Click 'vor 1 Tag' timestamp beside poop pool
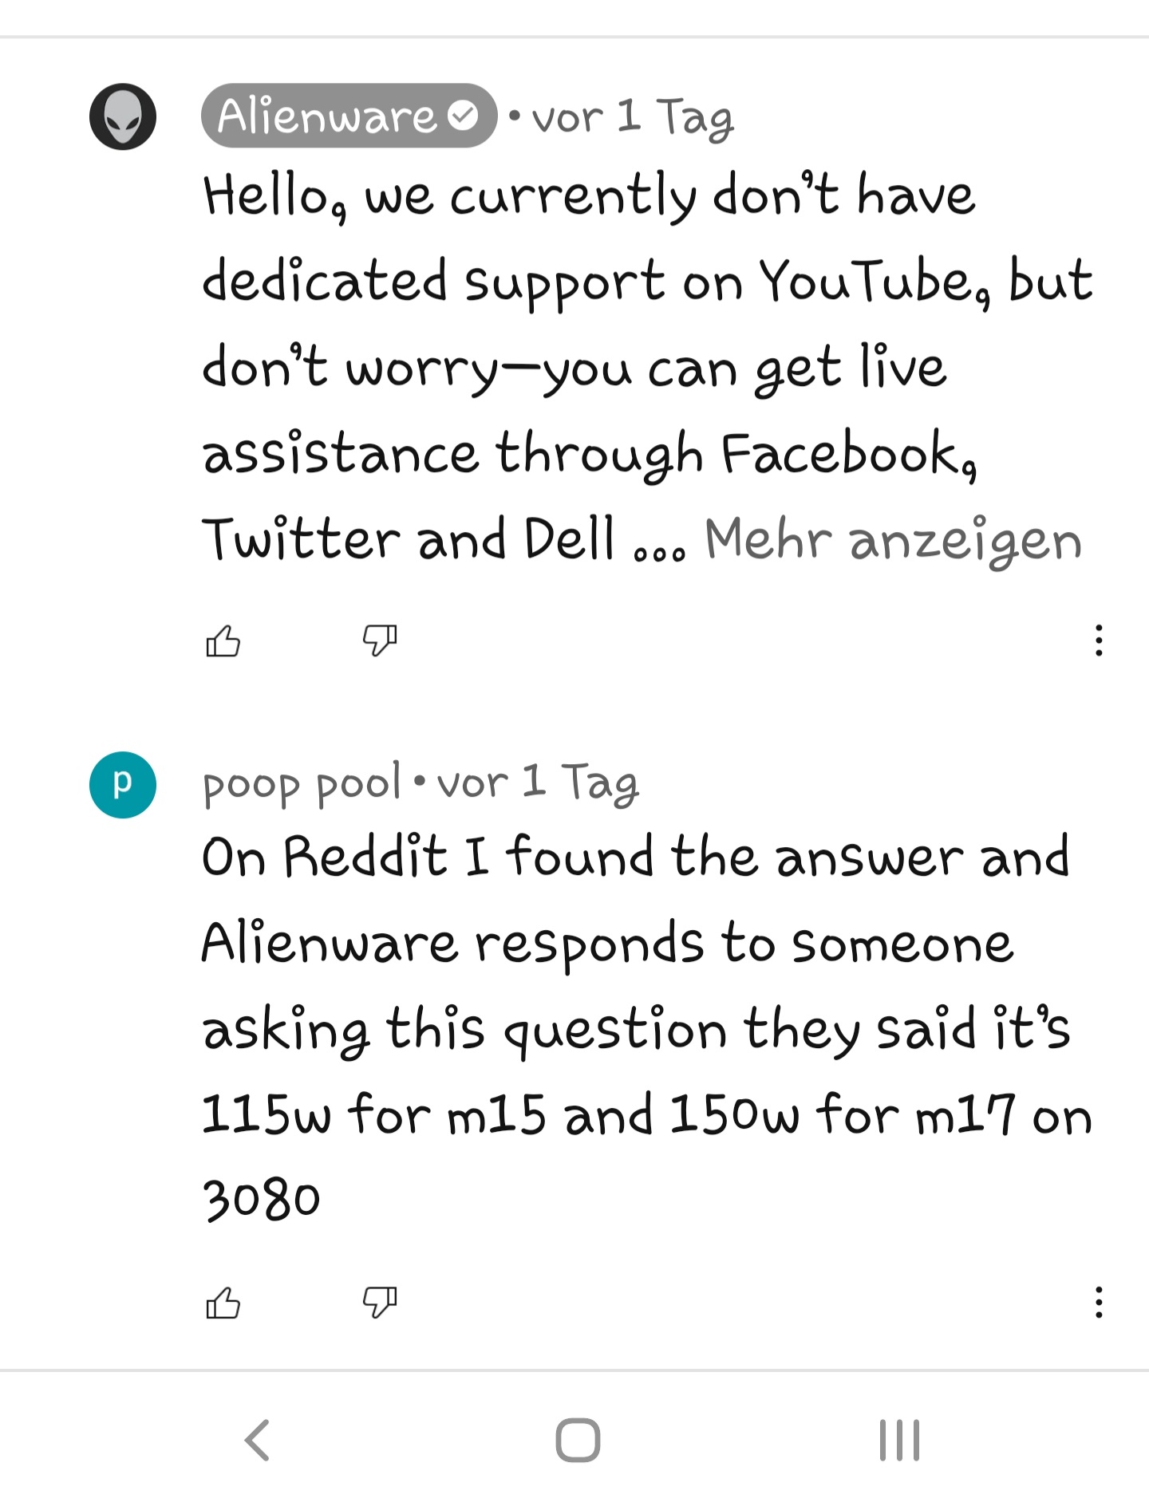Image resolution: width=1149 pixels, height=1506 pixels. coord(538,783)
